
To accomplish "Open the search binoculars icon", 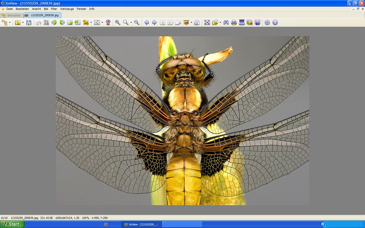I will click(226, 22).
